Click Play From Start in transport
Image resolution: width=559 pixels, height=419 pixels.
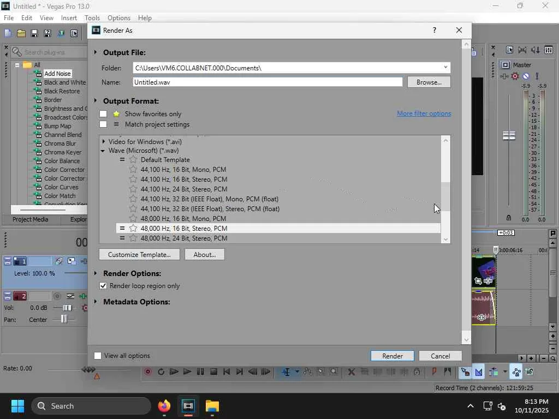pyautogui.click(x=174, y=372)
